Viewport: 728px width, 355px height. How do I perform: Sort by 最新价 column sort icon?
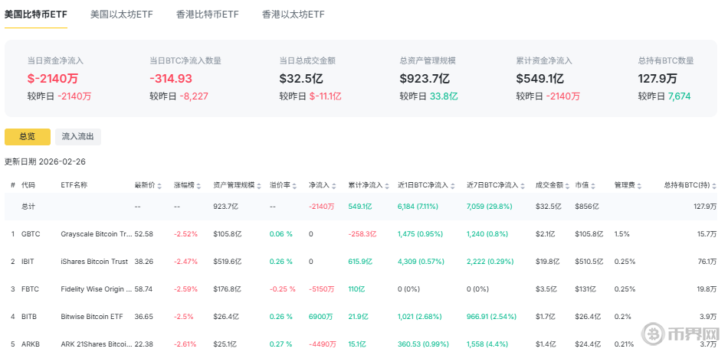pyautogui.click(x=159, y=186)
